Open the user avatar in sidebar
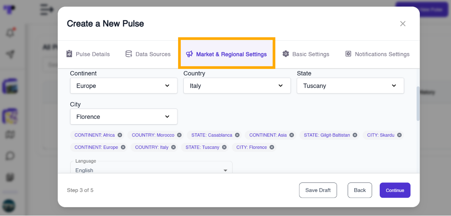Screen dimensions: 451x216 (9, 206)
